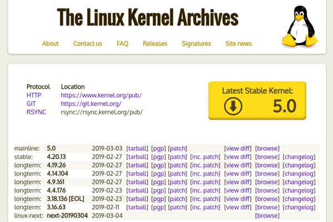Screen dimensions: 333x222
Task: Open the changelog for longterm 4.19.26
Action: tap(299, 165)
